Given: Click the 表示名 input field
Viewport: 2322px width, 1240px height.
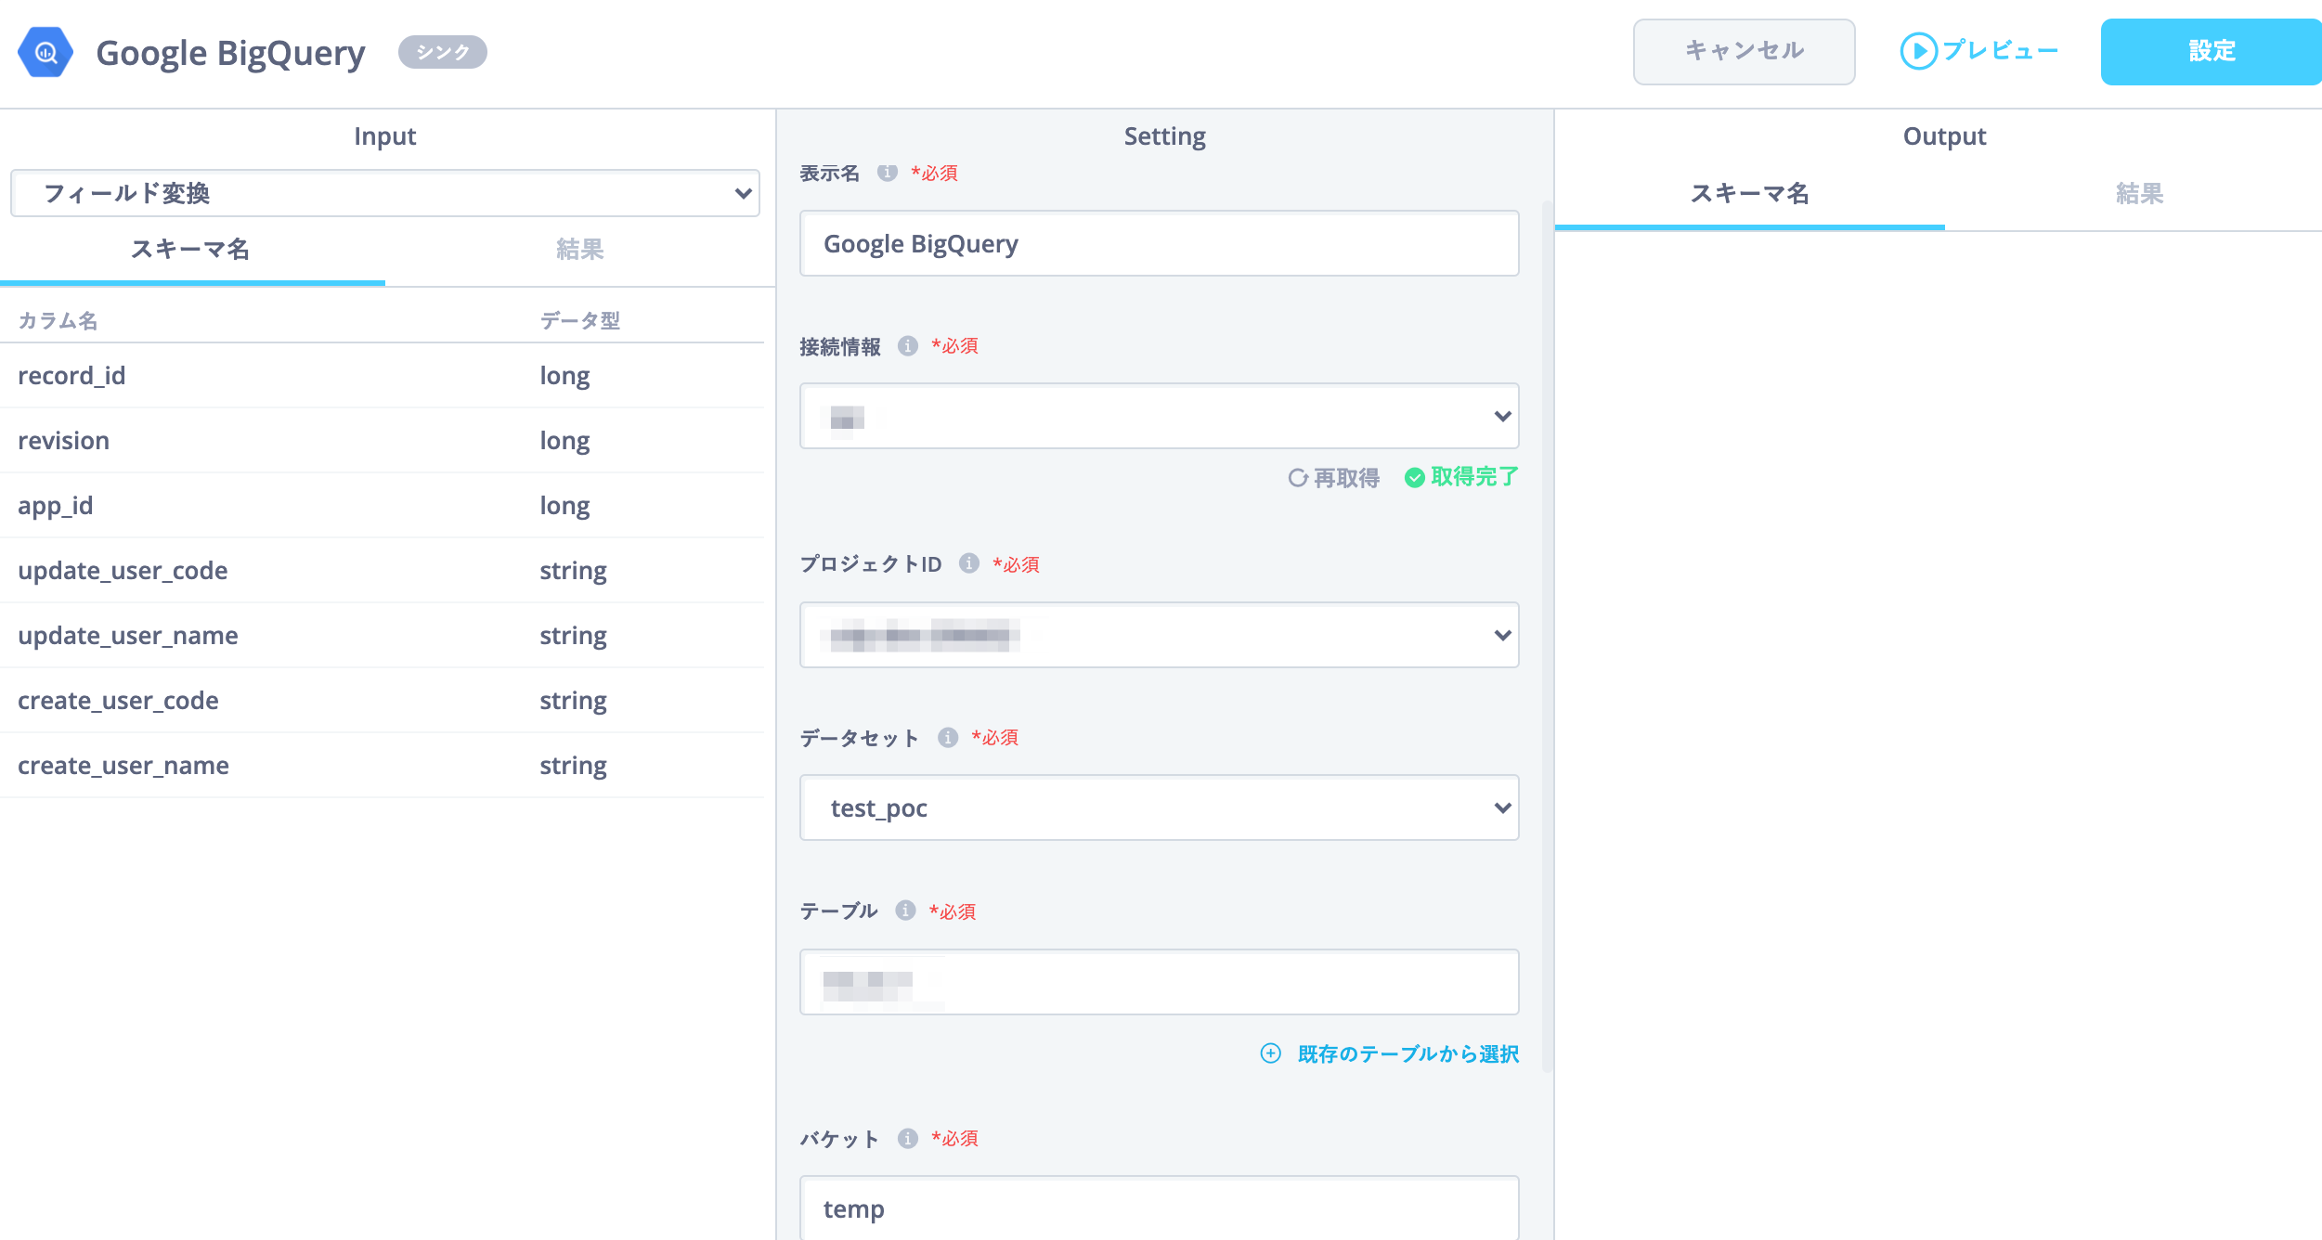Looking at the screenshot, I should pos(1160,243).
